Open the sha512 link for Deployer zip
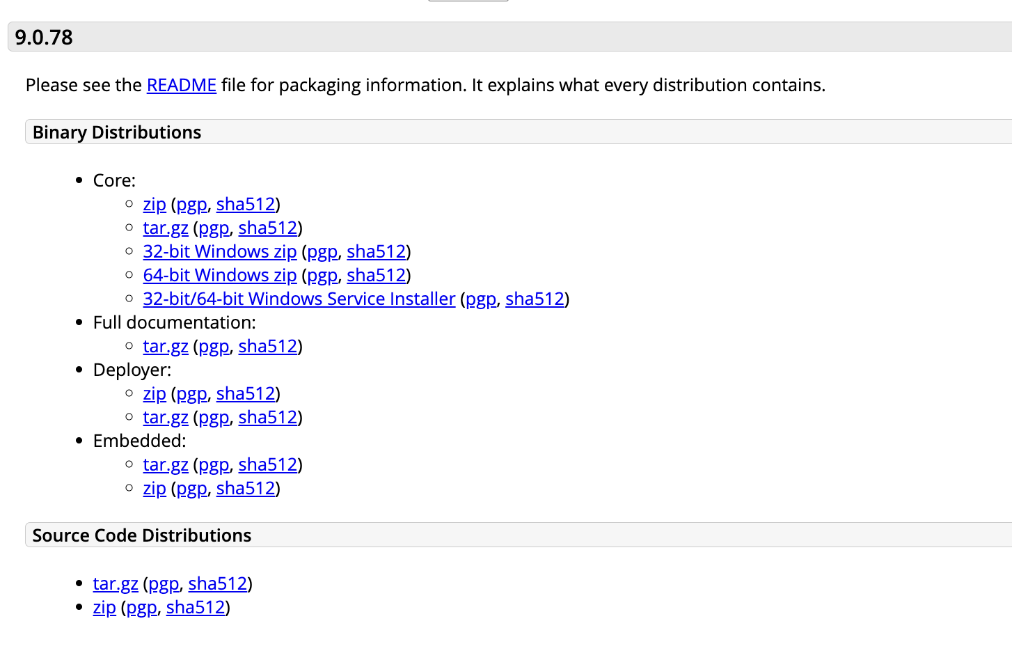The image size is (1012, 660). click(x=246, y=393)
